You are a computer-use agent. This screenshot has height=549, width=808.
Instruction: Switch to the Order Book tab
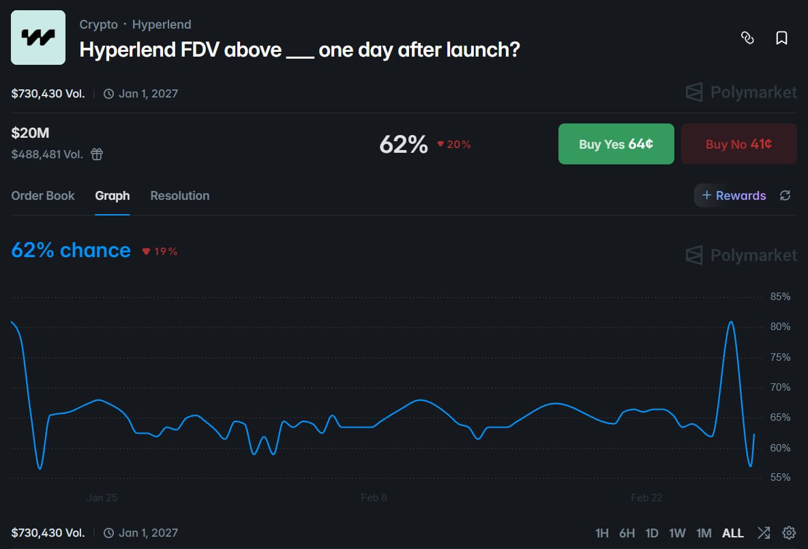(x=43, y=196)
